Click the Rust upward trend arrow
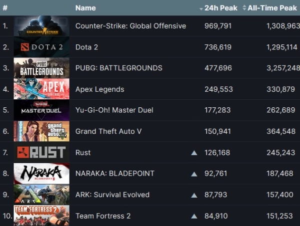The width and height of the screenshot is (300, 226). click(x=194, y=153)
